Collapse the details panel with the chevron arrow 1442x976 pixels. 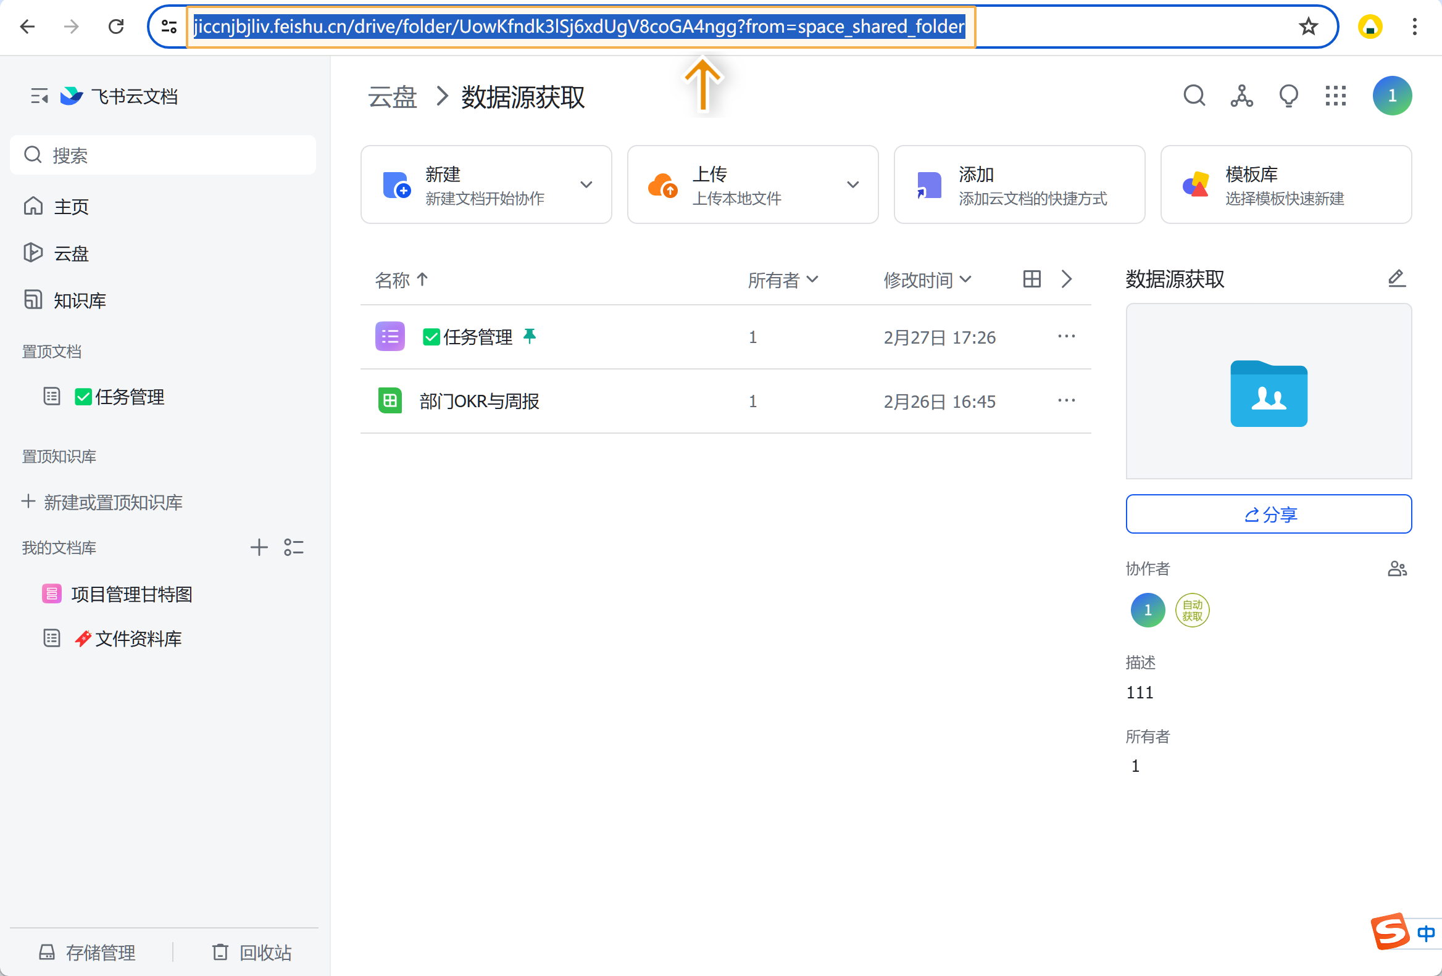click(1066, 279)
